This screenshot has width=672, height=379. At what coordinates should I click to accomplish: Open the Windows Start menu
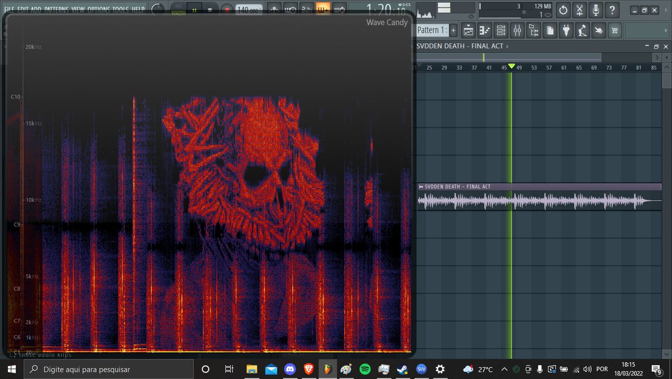[13, 369]
